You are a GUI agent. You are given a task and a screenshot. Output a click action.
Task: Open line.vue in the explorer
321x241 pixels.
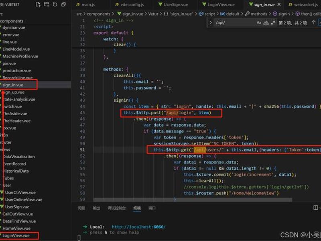9,42
